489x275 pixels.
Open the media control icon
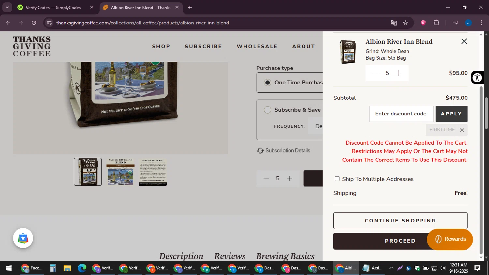pyautogui.click(x=455, y=23)
